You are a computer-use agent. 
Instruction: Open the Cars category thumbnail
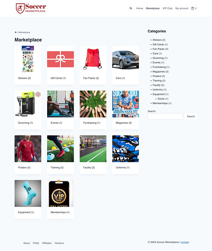pyautogui.click(x=126, y=59)
